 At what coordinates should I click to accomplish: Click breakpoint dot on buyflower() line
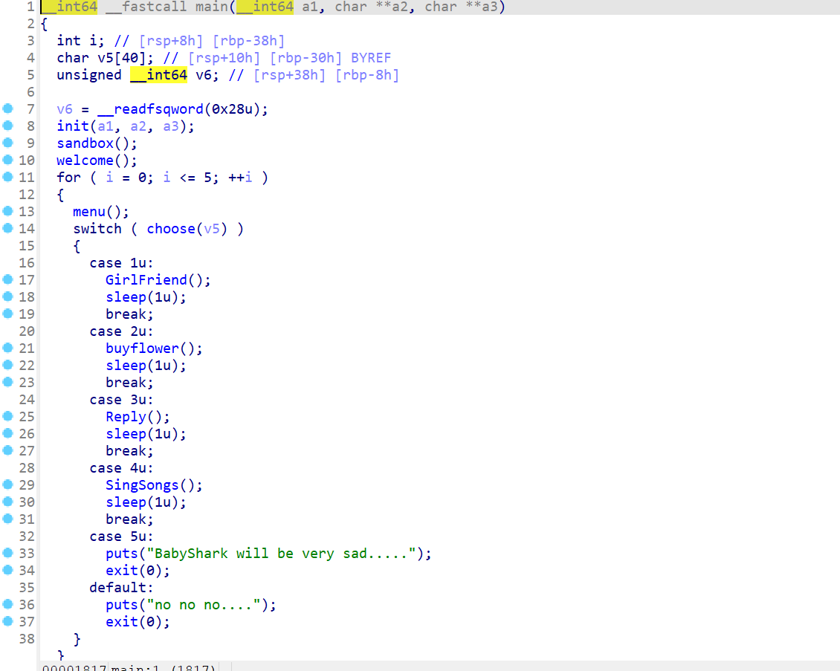coord(8,348)
